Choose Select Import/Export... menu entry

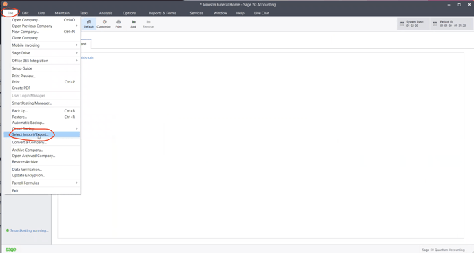[x=42, y=134]
